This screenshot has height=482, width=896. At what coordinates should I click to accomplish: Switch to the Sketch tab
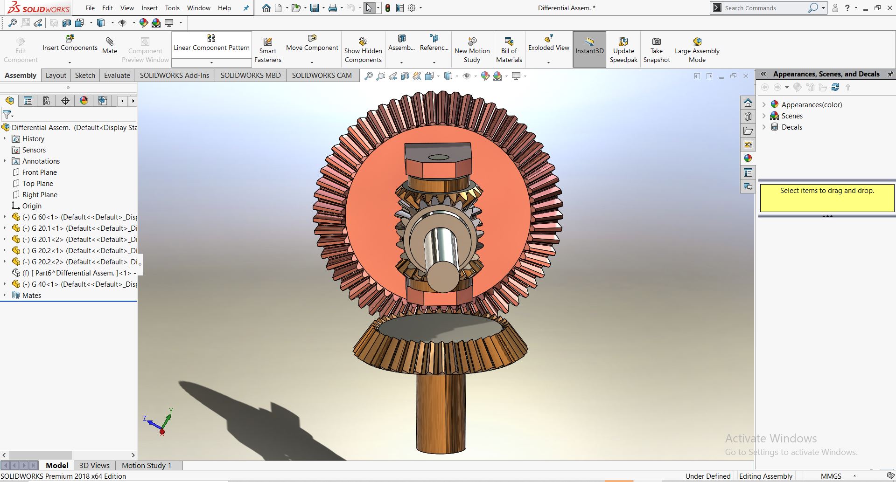(85, 75)
